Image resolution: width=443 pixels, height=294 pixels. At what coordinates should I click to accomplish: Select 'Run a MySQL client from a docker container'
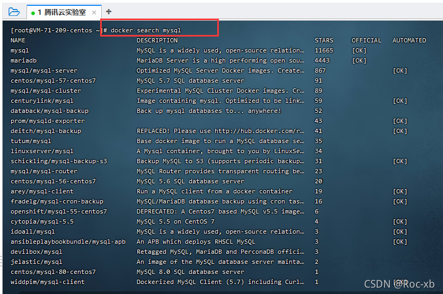point(215,191)
